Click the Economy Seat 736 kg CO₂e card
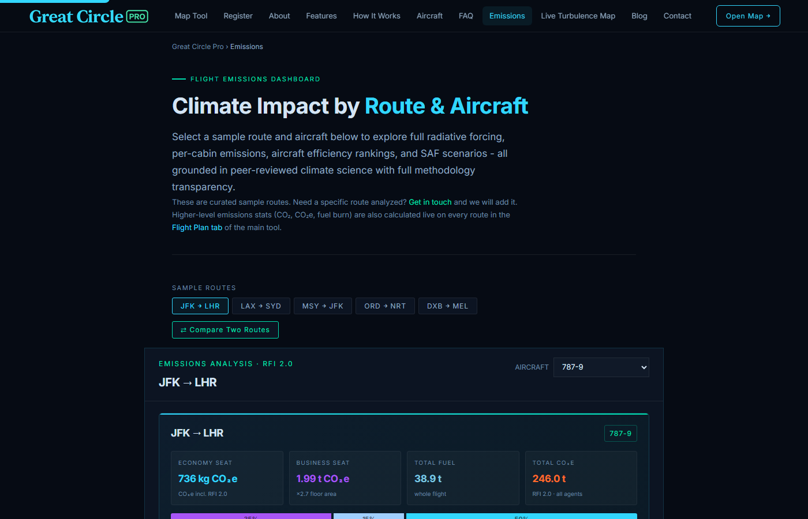 (x=227, y=478)
